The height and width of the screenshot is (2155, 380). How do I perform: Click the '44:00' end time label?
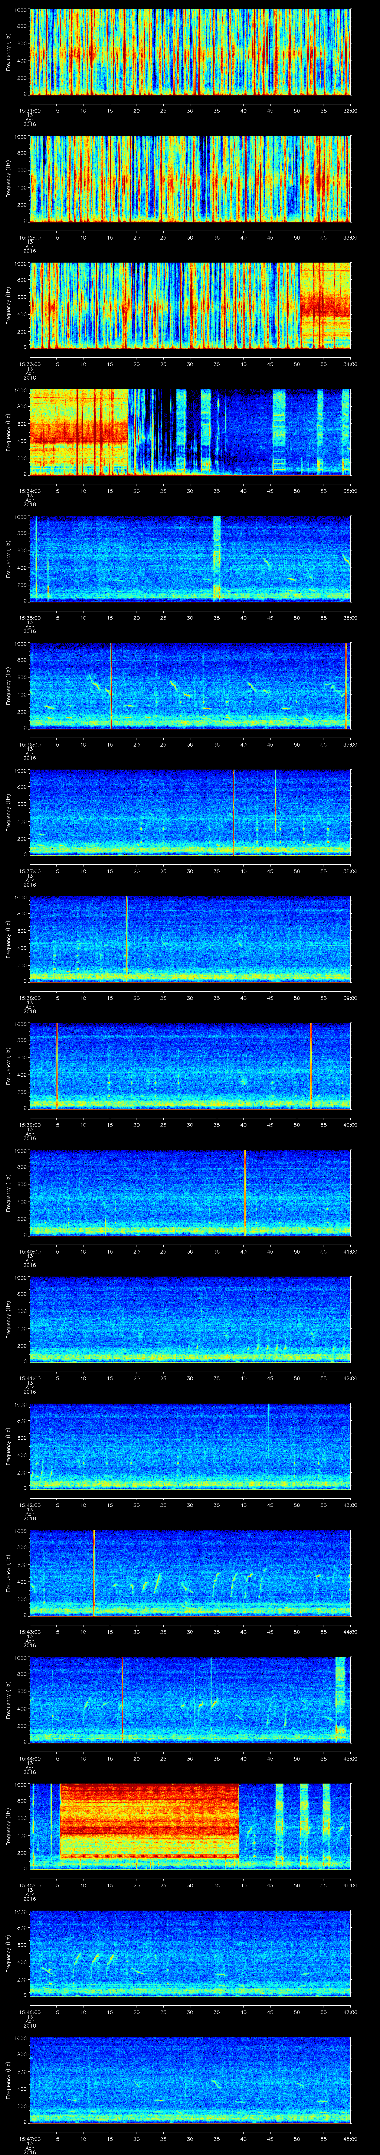(350, 1631)
